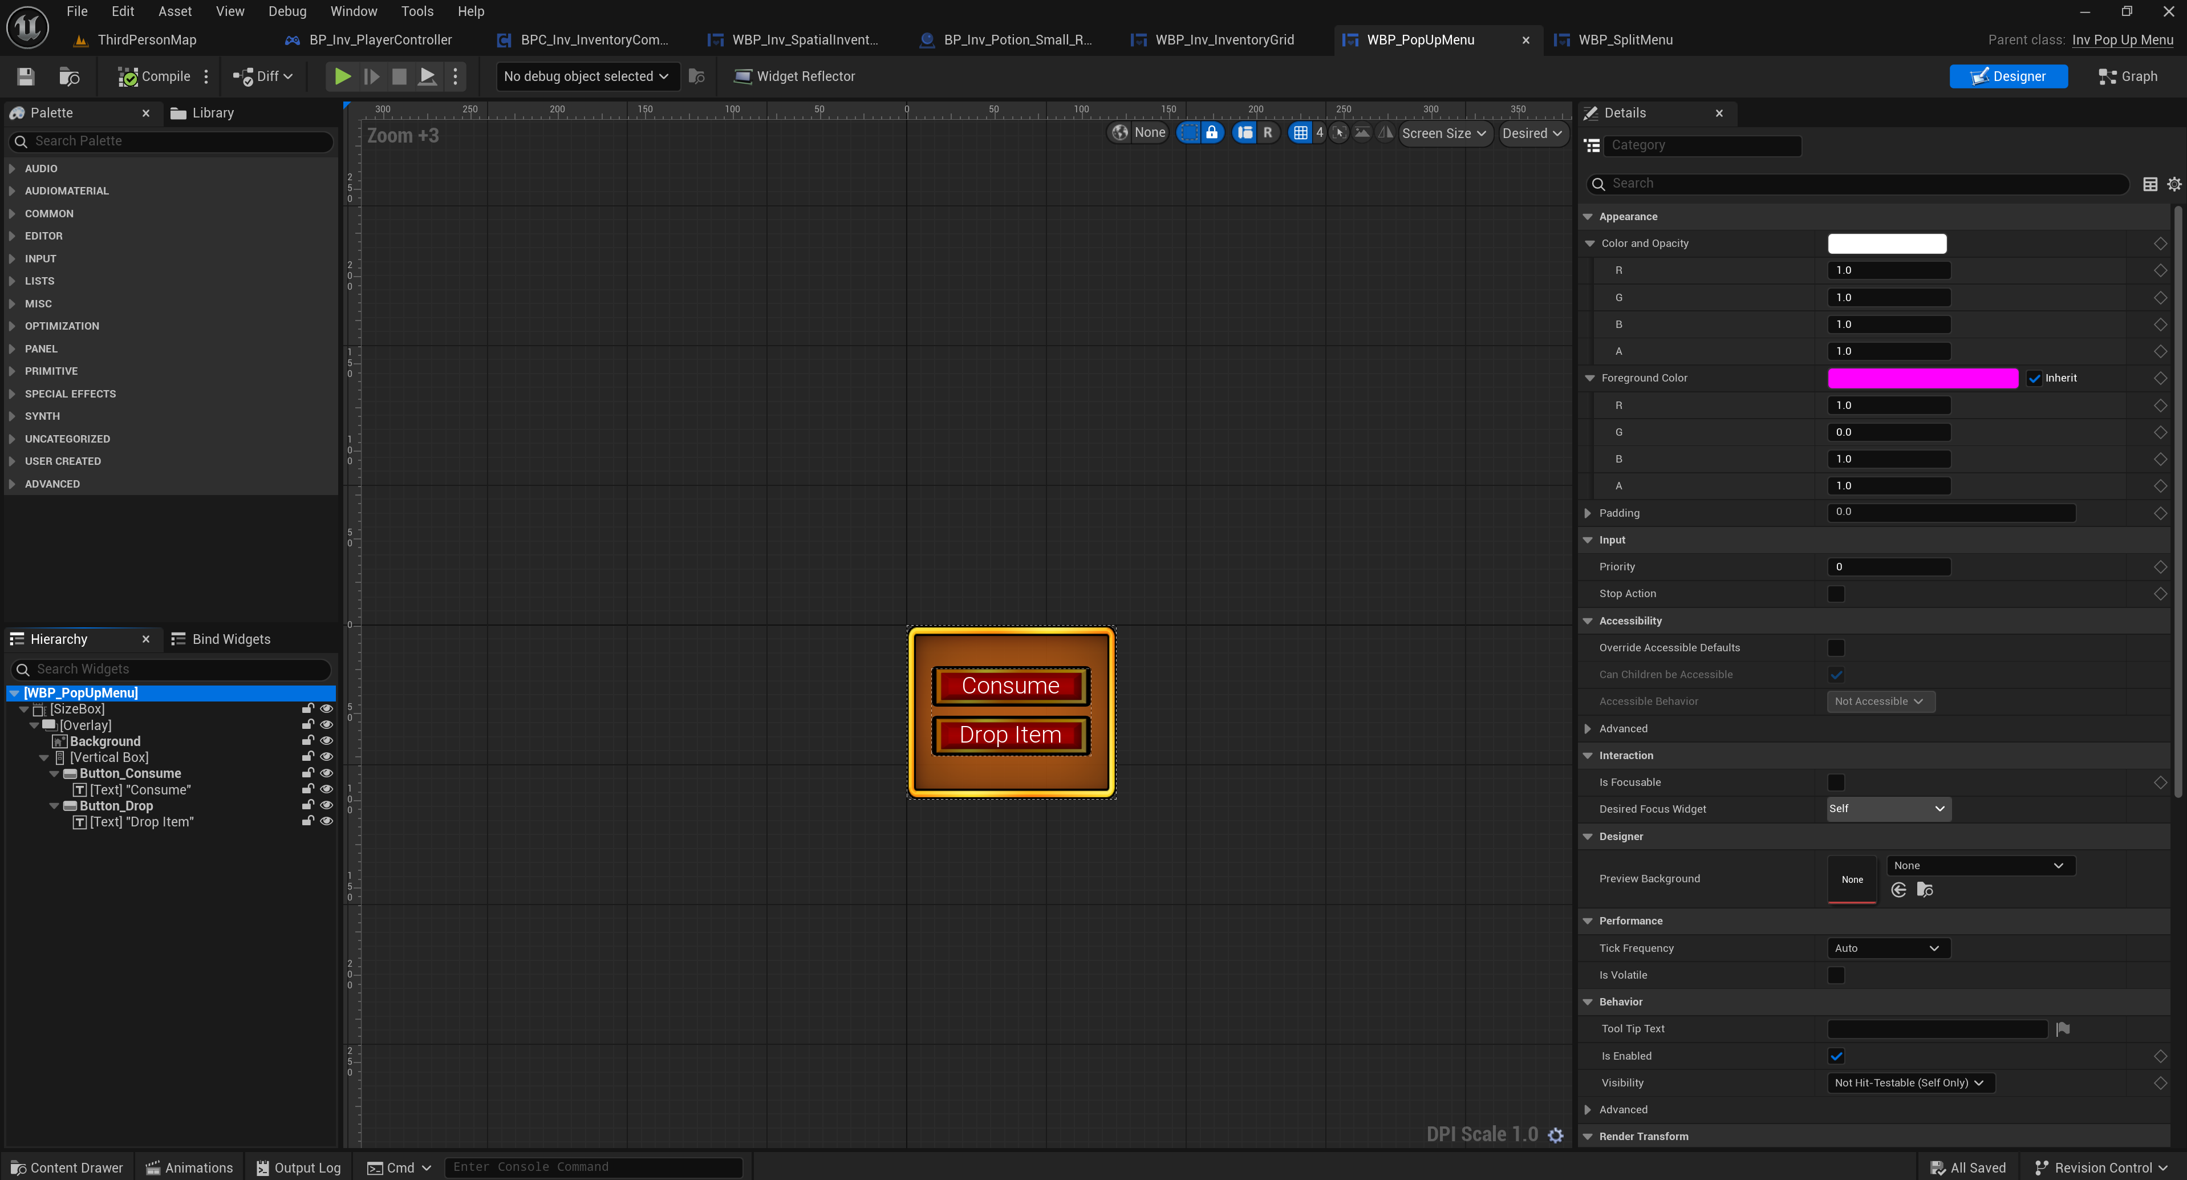The height and width of the screenshot is (1180, 2187).
Task: Click the DPI Scale settings gear
Action: click(x=1555, y=1135)
